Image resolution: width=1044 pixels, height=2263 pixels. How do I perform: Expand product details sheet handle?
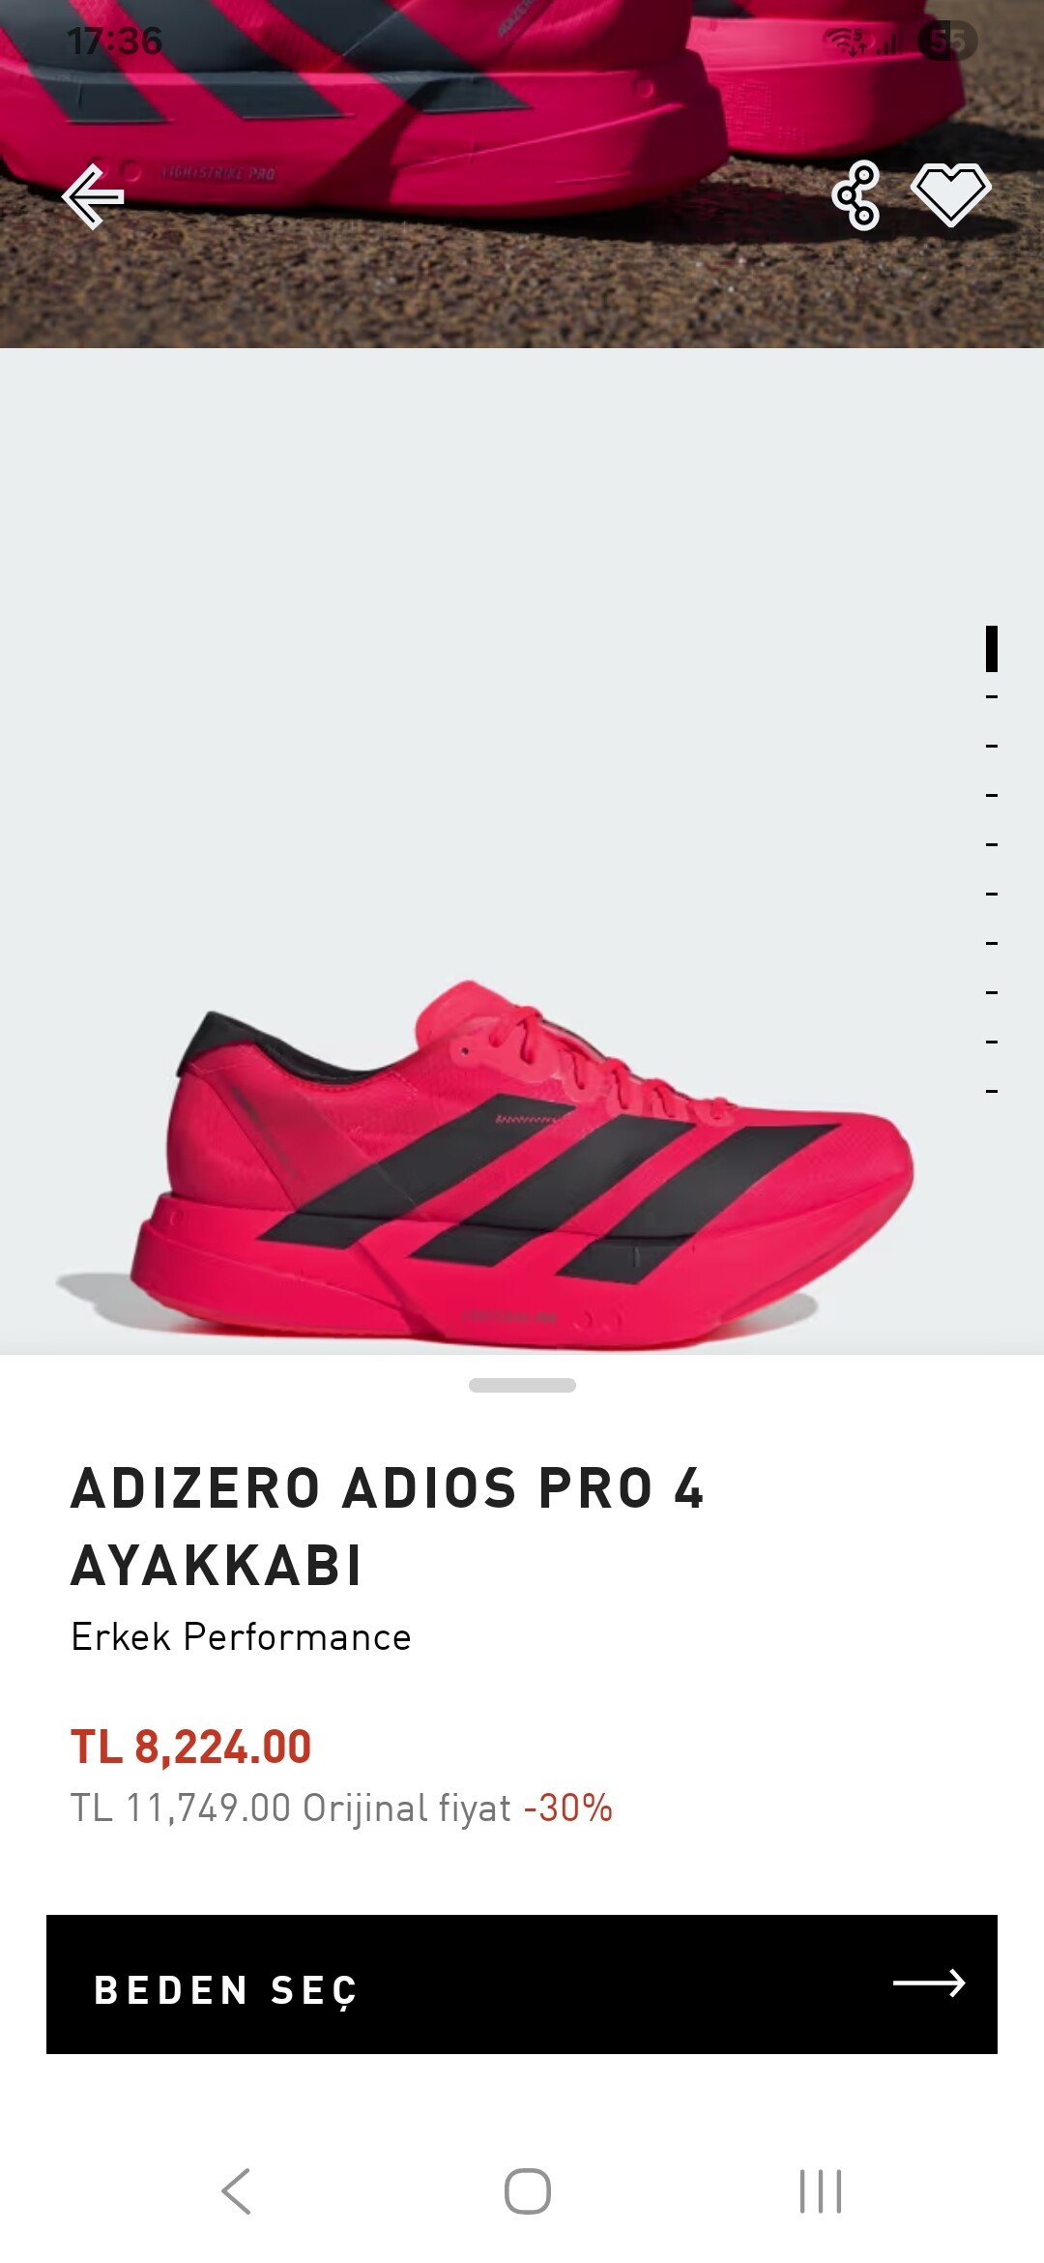(x=522, y=1385)
